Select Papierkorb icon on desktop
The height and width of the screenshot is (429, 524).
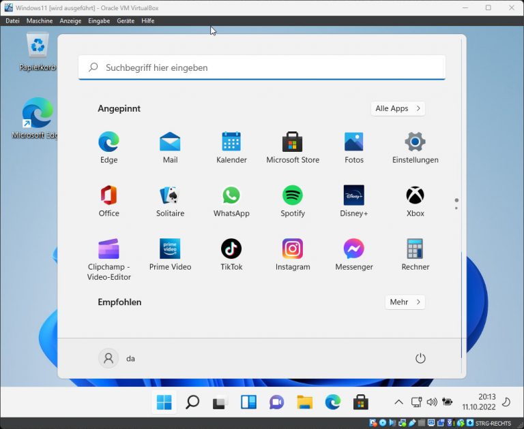click(38, 52)
